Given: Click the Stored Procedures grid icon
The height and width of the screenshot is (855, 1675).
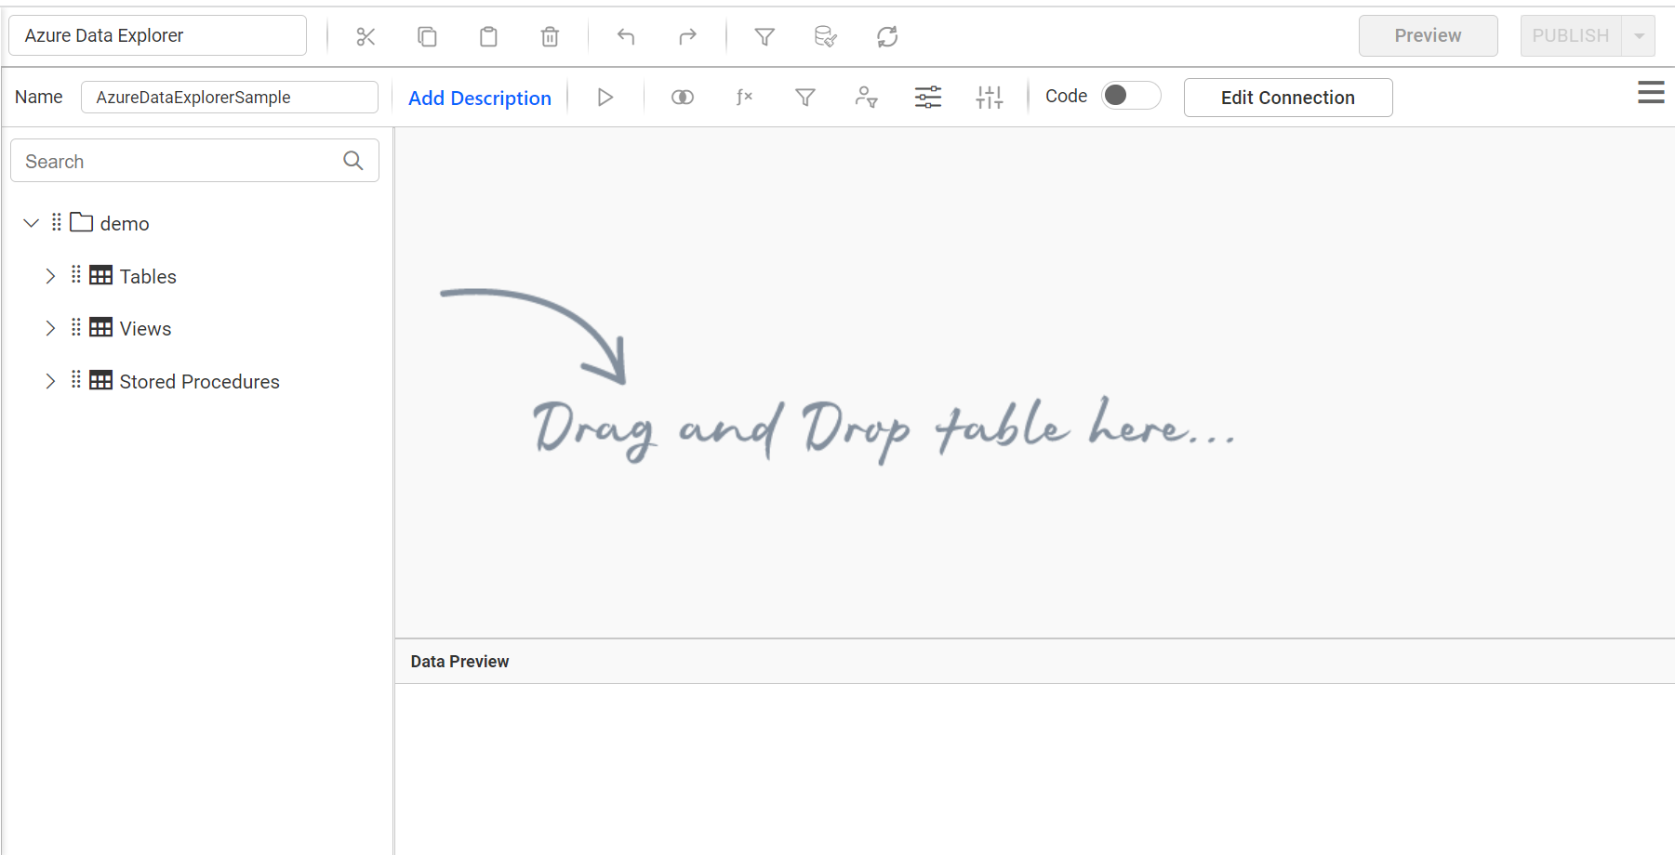Looking at the screenshot, I should click(101, 380).
